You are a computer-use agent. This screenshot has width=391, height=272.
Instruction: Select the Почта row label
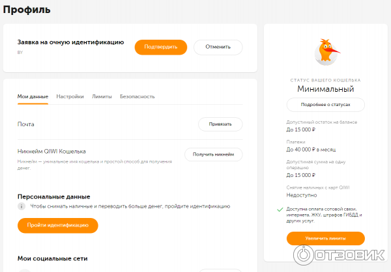(x=26, y=124)
